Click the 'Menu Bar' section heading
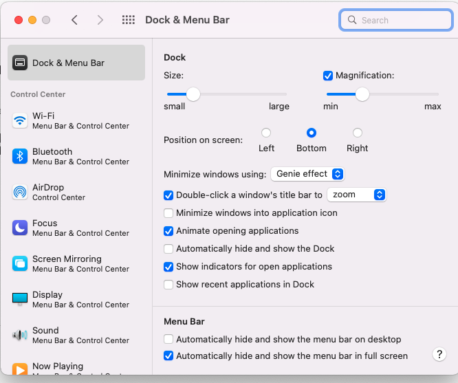Screen dimensions: 458x383 pos(184,321)
